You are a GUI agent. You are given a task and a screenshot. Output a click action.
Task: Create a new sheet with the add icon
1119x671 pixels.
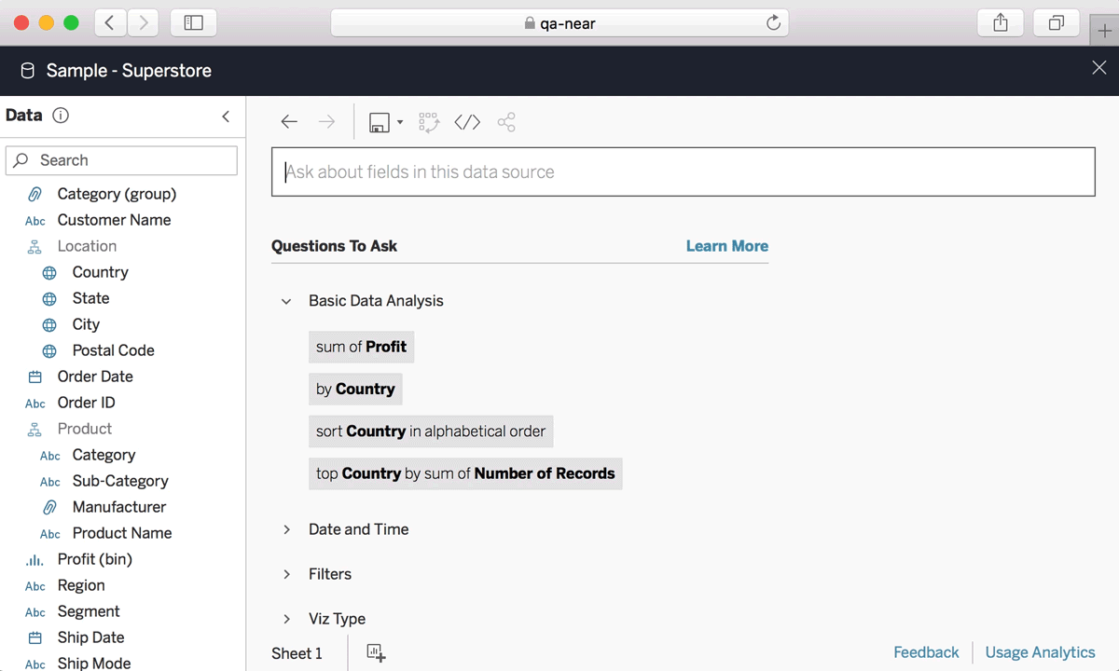pos(374,652)
